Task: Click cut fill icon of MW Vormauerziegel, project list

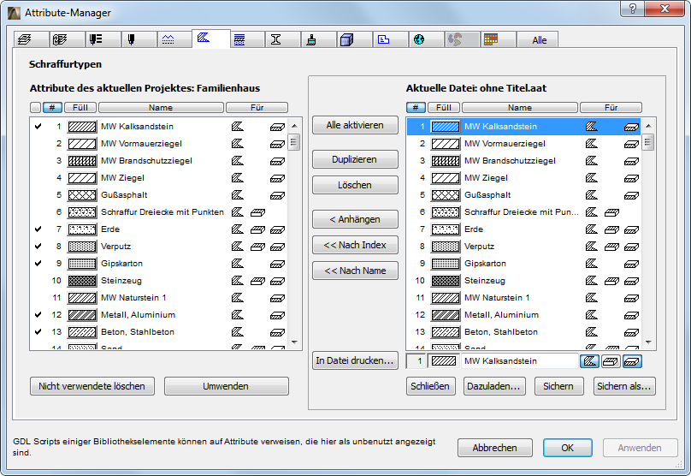Action: [x=277, y=144]
